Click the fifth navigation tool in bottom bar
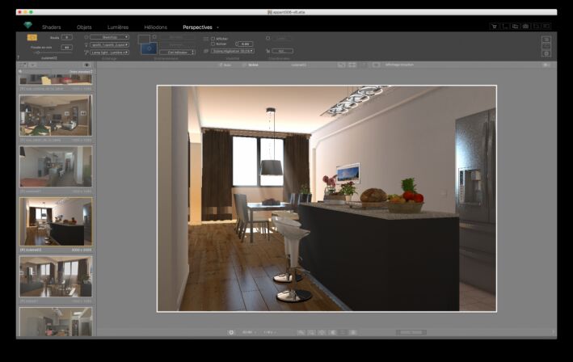Viewport: 573px width, 362px height. pyautogui.click(x=343, y=332)
